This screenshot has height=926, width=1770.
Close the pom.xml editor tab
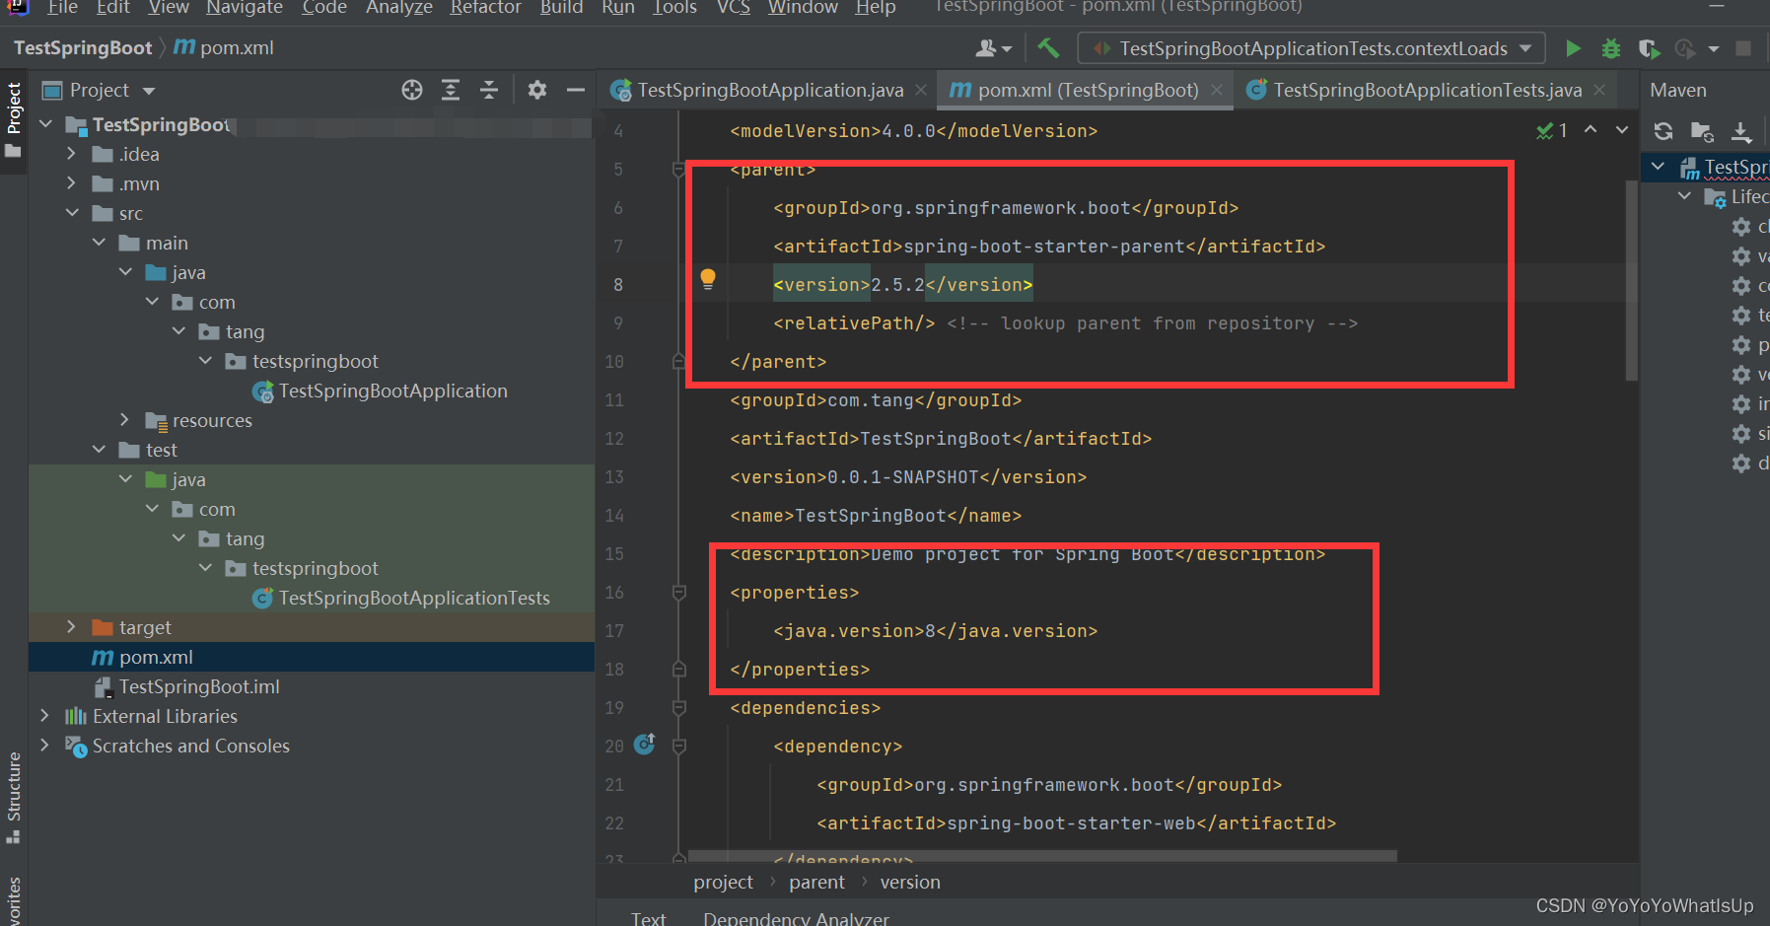[x=1217, y=90]
